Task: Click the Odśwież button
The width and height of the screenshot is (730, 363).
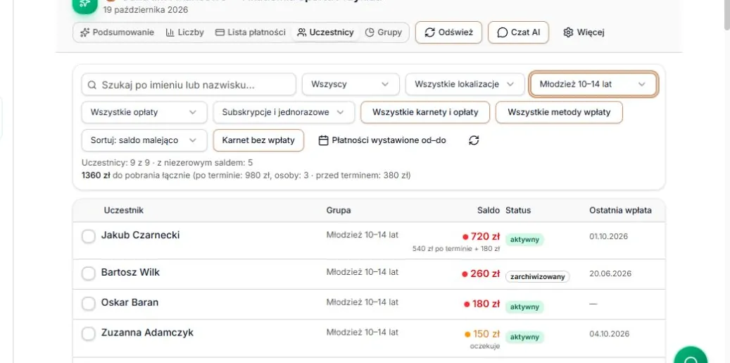Action: click(449, 32)
